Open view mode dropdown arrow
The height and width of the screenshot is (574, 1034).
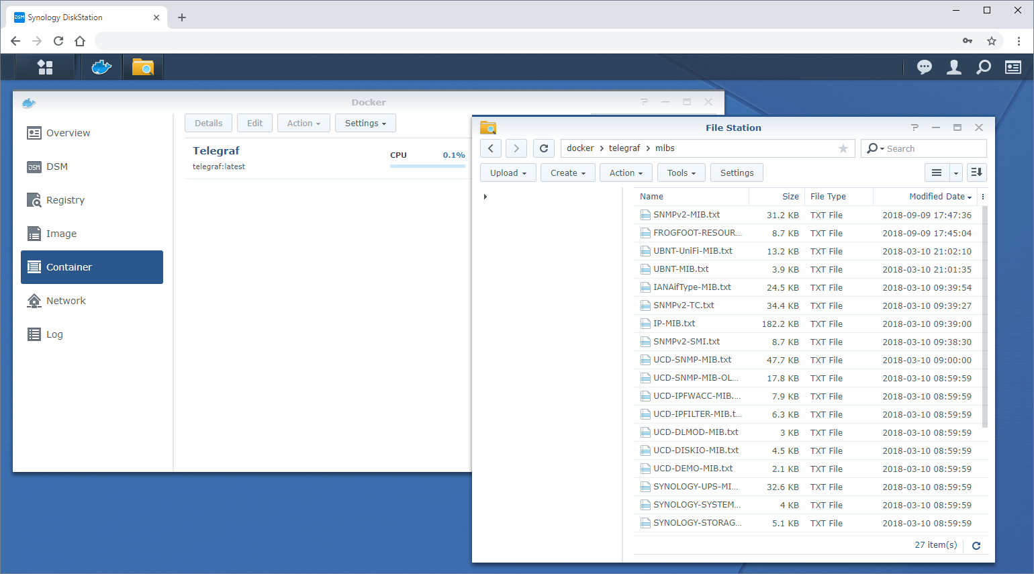956,173
